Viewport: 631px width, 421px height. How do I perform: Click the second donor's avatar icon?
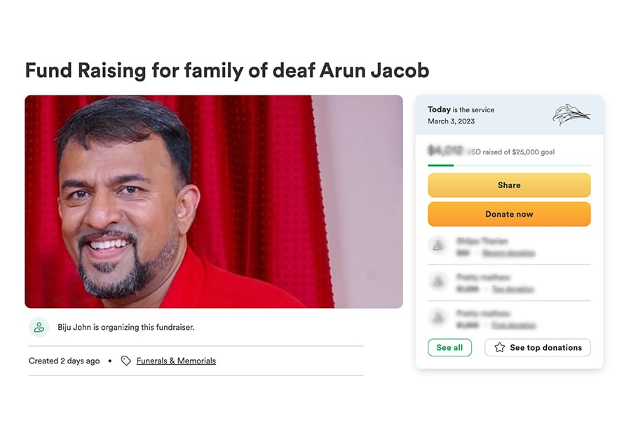(438, 281)
